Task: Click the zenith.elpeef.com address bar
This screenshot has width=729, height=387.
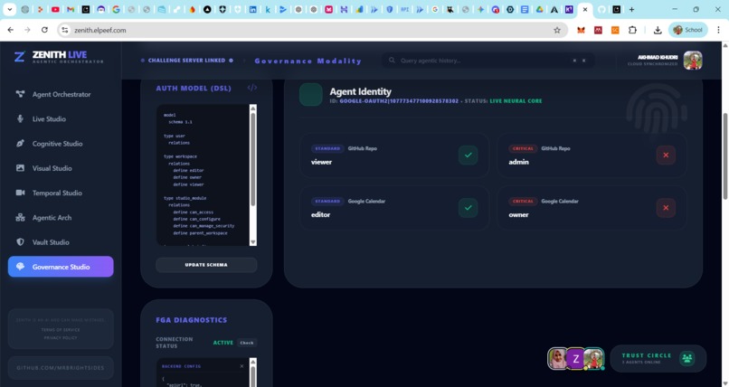Action: (312, 30)
